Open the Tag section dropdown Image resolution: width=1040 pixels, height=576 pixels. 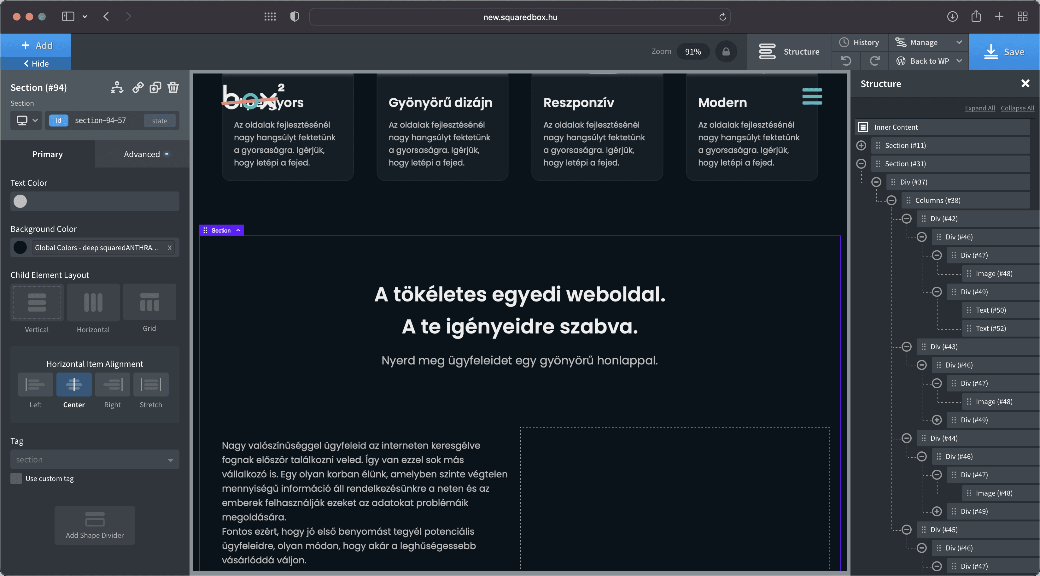click(95, 460)
